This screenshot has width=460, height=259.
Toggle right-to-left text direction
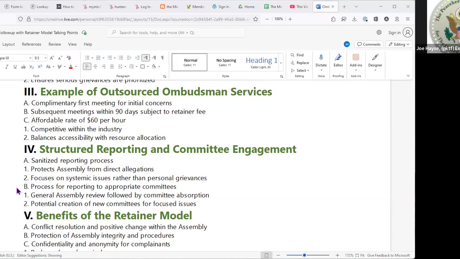pyautogui.click(x=154, y=58)
